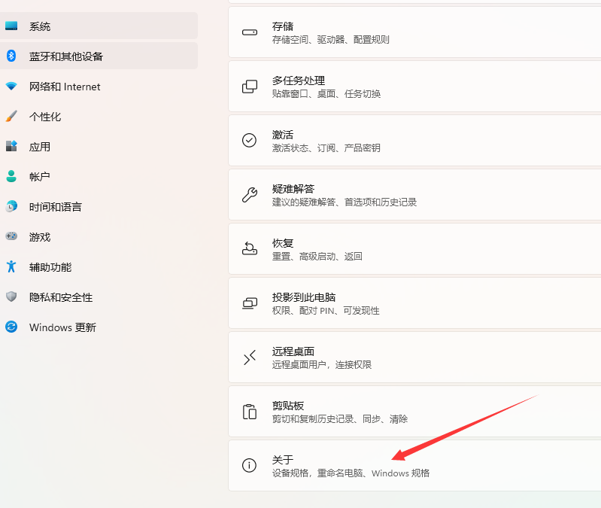
Task: Open Windows 更新 label in sidebar
Action: tap(63, 327)
